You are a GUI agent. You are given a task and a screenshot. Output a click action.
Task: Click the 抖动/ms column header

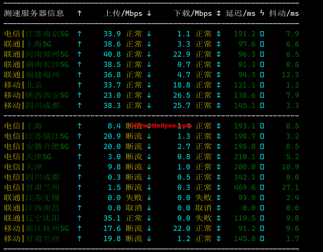284,13
